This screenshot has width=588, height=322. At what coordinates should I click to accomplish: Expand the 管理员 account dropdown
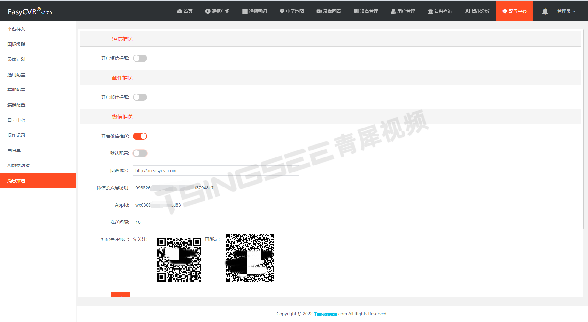[566, 11]
